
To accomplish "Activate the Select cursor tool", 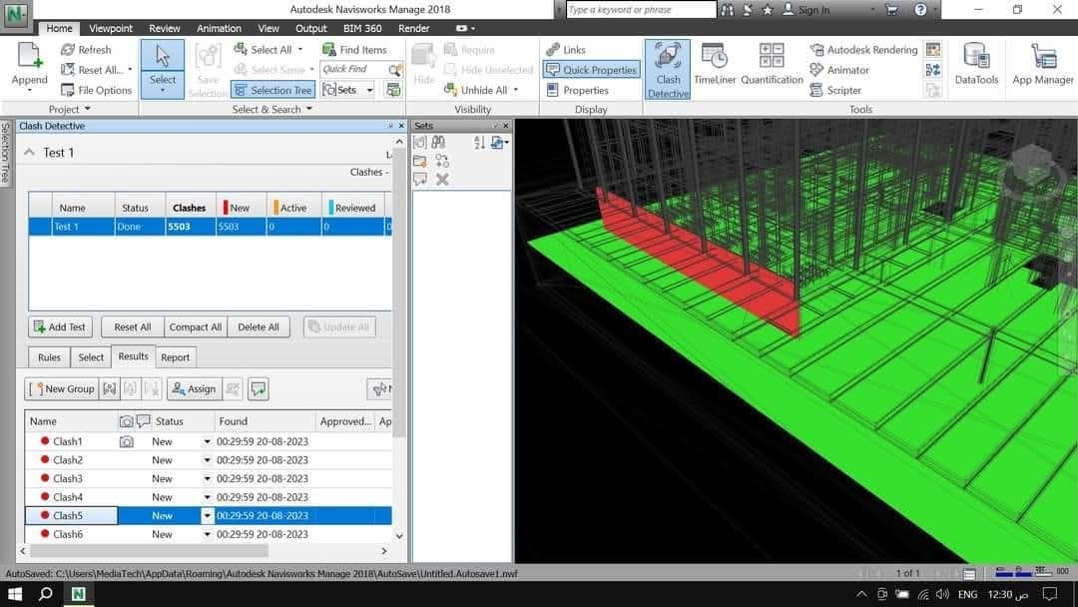I will 163,69.
